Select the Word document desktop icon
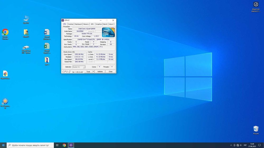Image resolution: width=264 pixels, height=148 pixels. (47, 33)
